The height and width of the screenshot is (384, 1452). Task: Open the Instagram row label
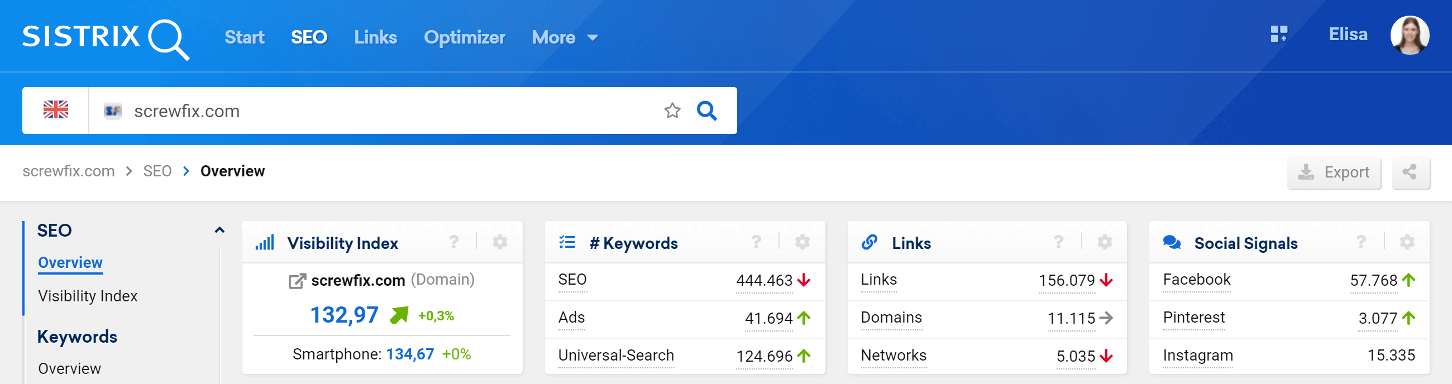1198,356
